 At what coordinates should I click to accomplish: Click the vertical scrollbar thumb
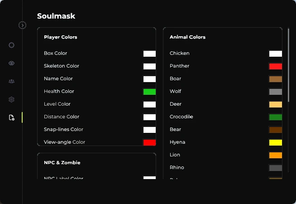tap(288, 65)
